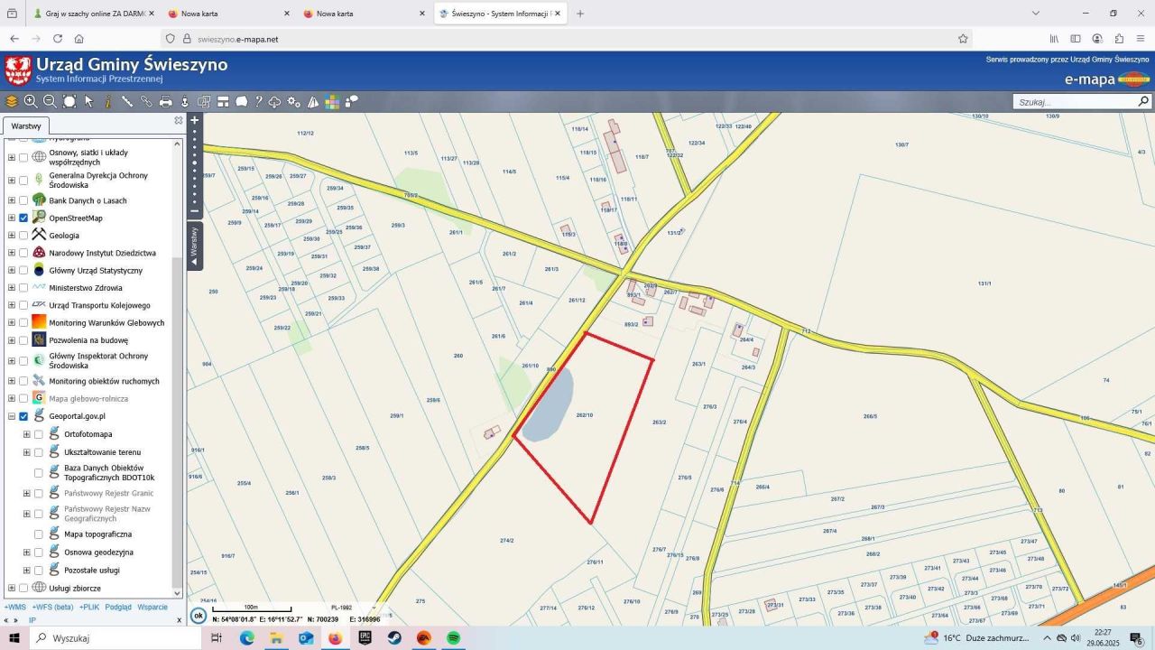Screen dimensions: 1155x650
Task: Click the overlapping windows tool icon
Action: pyautogui.click(x=204, y=102)
